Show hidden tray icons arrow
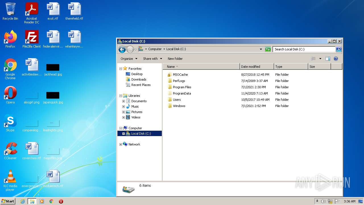The width and height of the screenshot is (364, 205). 317,201
